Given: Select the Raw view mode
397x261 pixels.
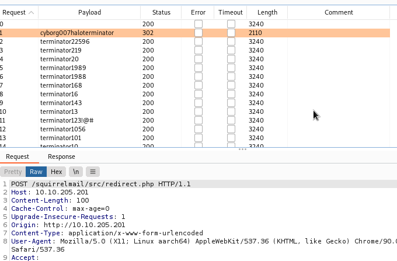Looking at the screenshot, I should [x=36, y=172].
